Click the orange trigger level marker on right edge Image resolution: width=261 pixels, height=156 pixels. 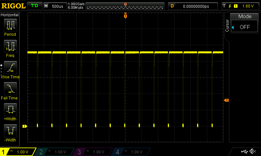[x=226, y=100]
